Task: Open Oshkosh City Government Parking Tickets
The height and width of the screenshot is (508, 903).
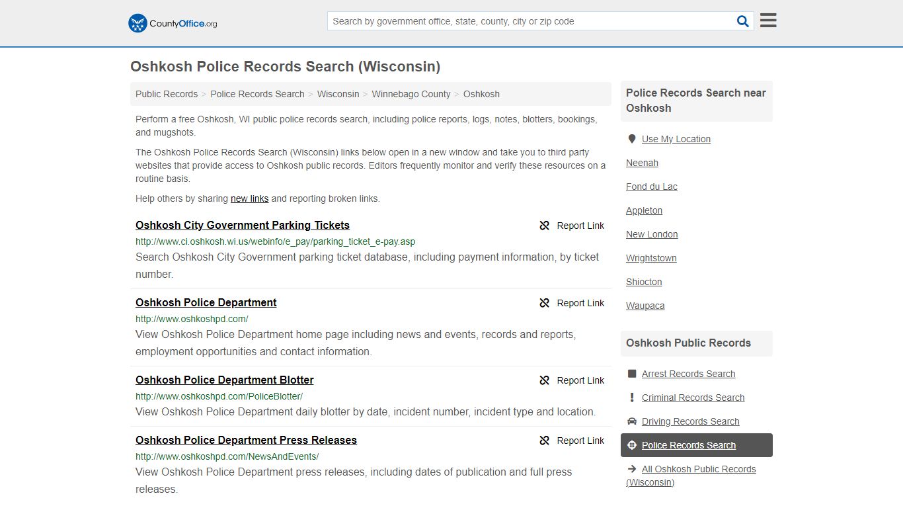Action: click(x=243, y=225)
